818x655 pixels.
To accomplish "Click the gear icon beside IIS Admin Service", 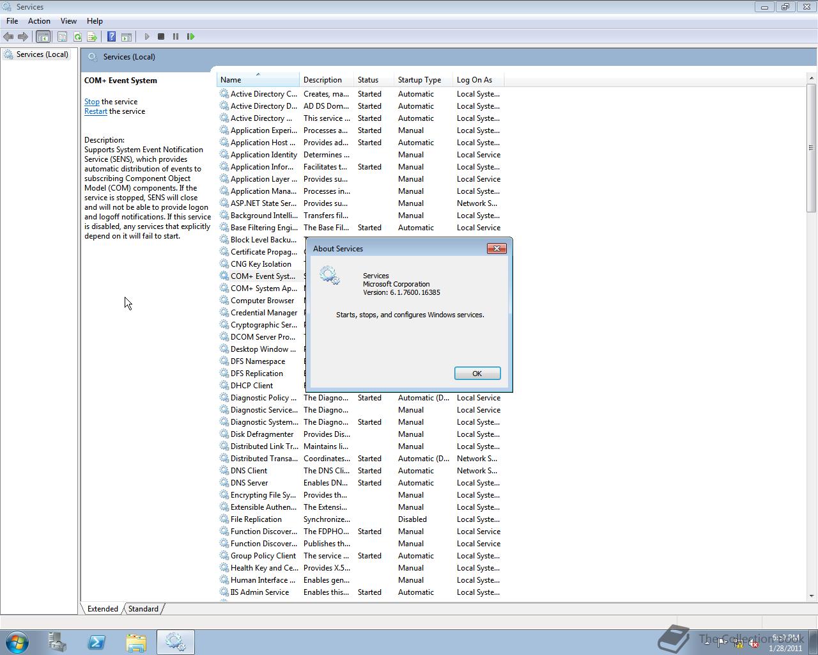I will pyautogui.click(x=224, y=592).
